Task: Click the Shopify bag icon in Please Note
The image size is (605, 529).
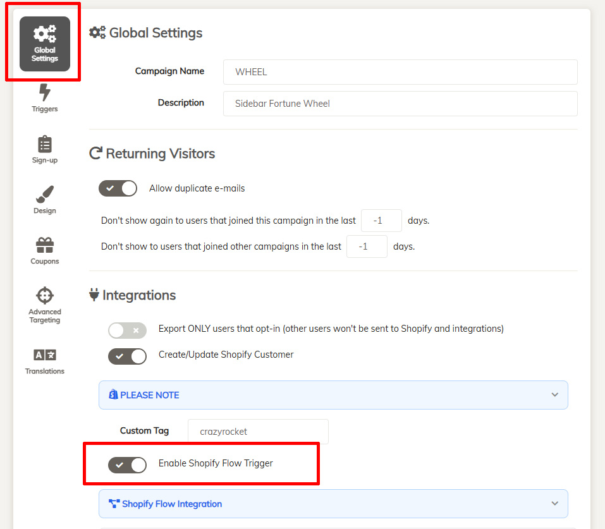Action: coord(113,395)
